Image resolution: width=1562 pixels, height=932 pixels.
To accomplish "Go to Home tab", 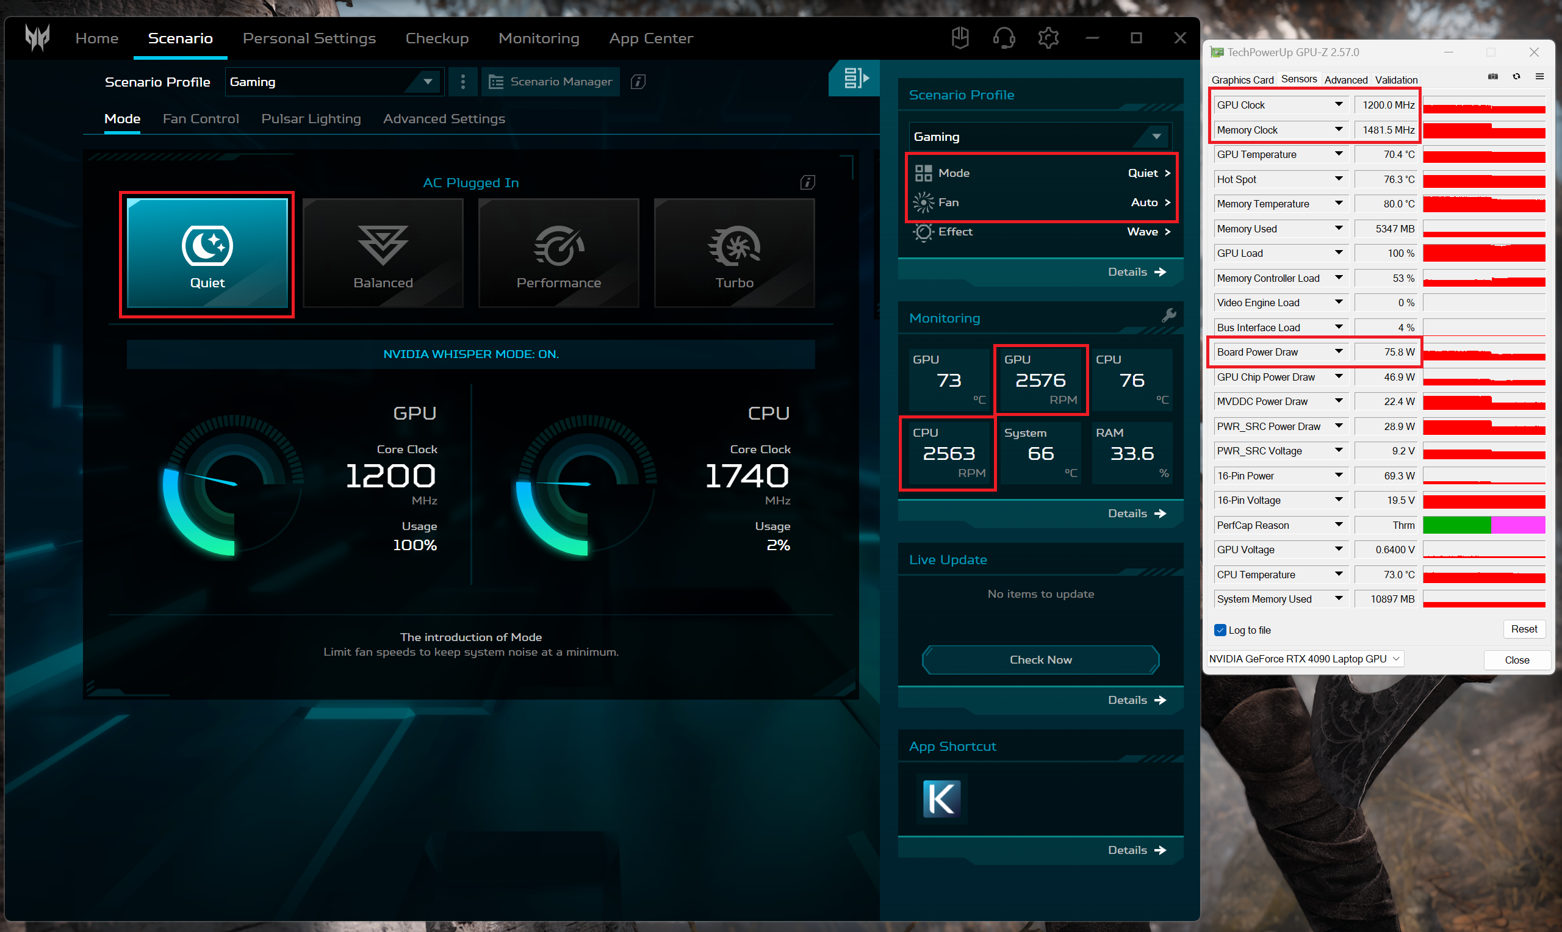I will click(97, 38).
